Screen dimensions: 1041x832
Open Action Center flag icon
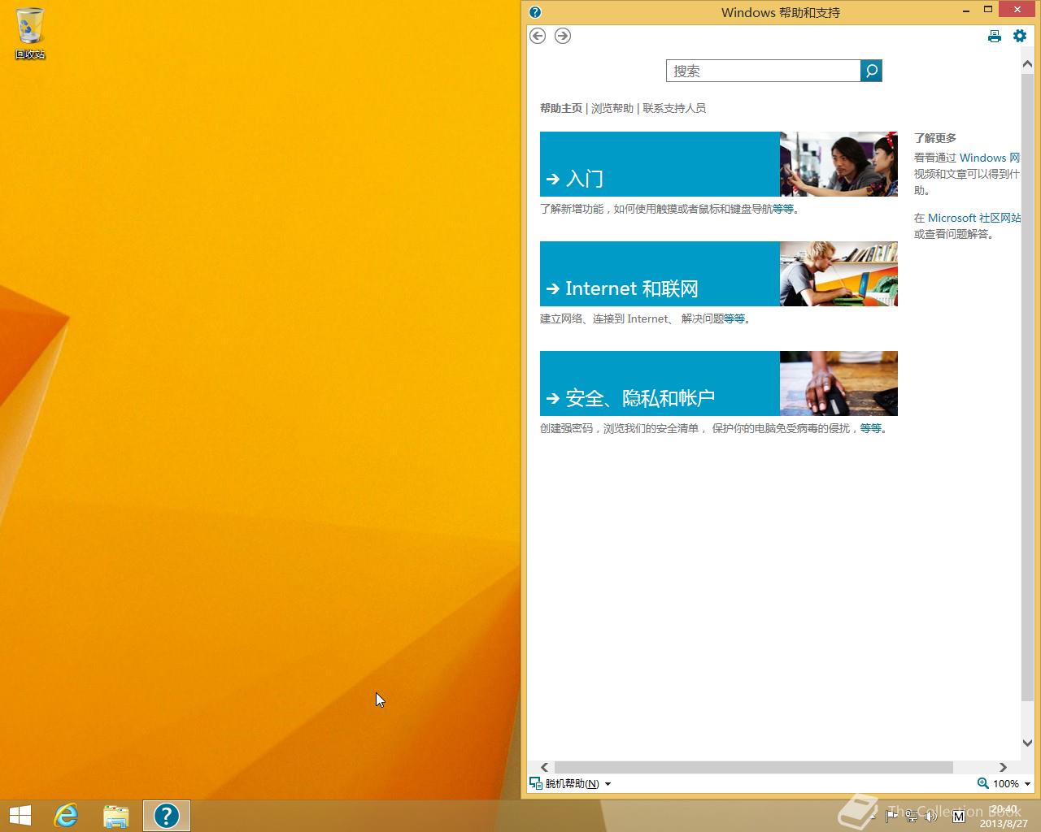pos(892,816)
